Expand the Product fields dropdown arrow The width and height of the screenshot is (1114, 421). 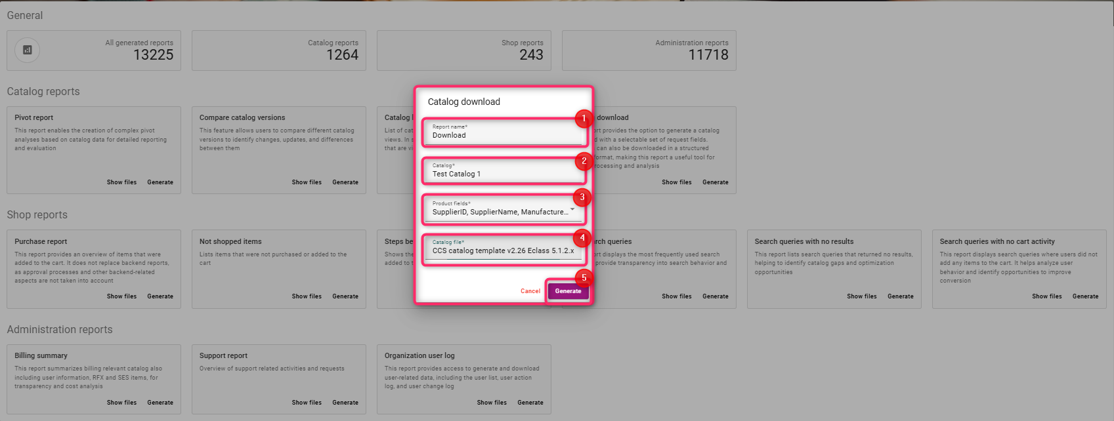(x=572, y=210)
